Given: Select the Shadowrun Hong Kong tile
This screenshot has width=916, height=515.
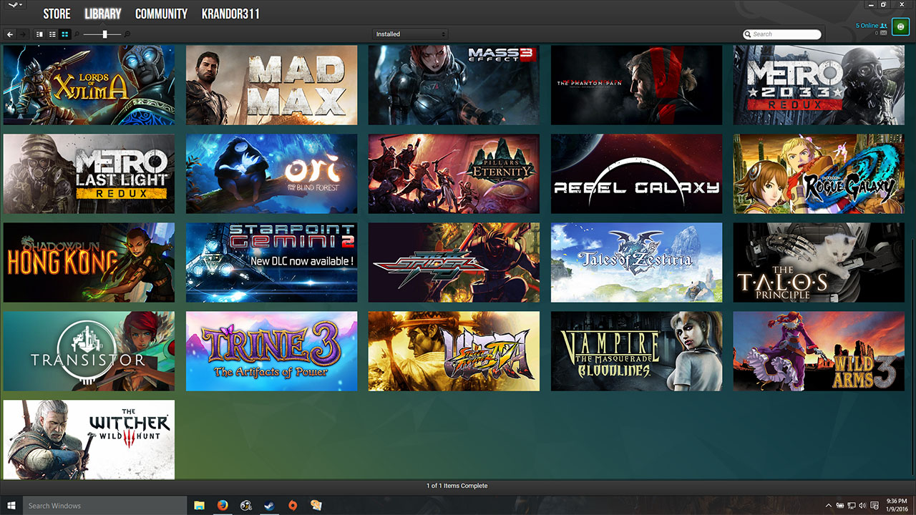Looking at the screenshot, I should click(x=89, y=263).
